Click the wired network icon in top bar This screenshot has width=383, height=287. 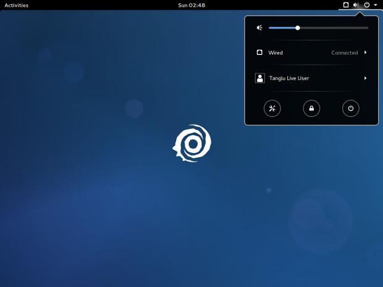tap(346, 5)
